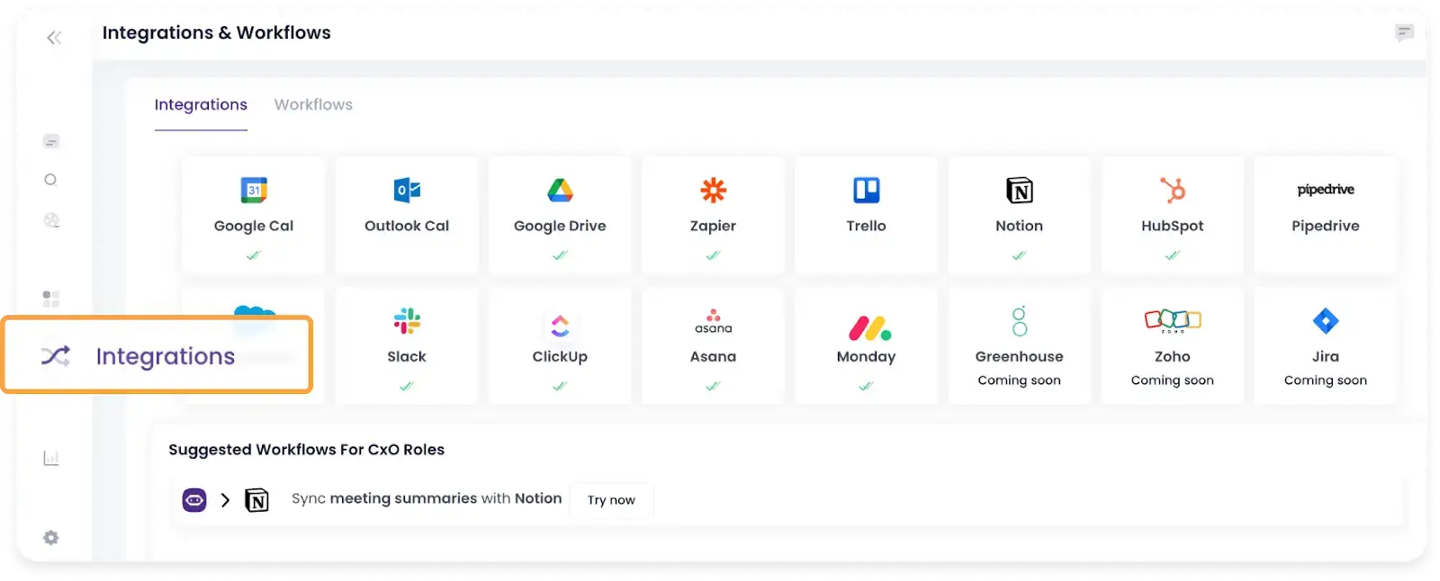Select the Asana logo
Image resolution: width=1440 pixels, height=581 pixels.
[713, 321]
